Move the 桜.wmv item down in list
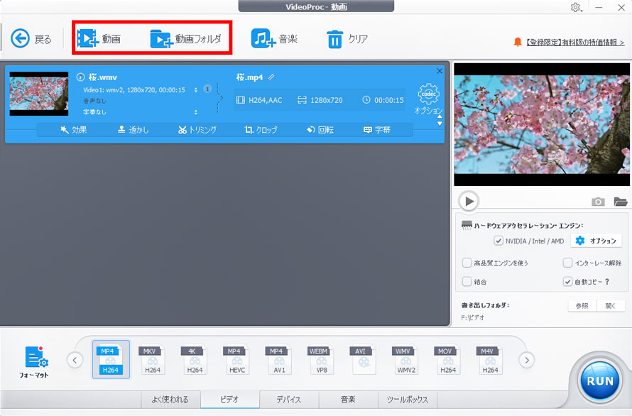The height and width of the screenshot is (416, 632). (440, 124)
